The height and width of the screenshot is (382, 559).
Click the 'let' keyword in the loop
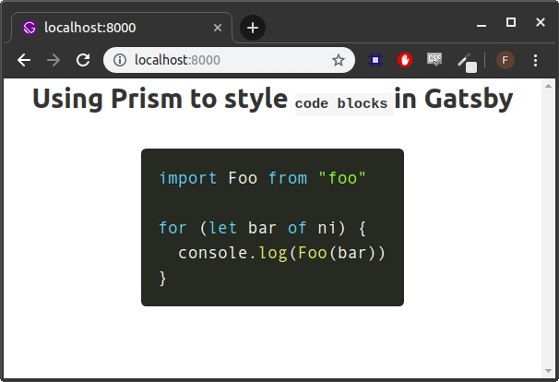pos(223,228)
